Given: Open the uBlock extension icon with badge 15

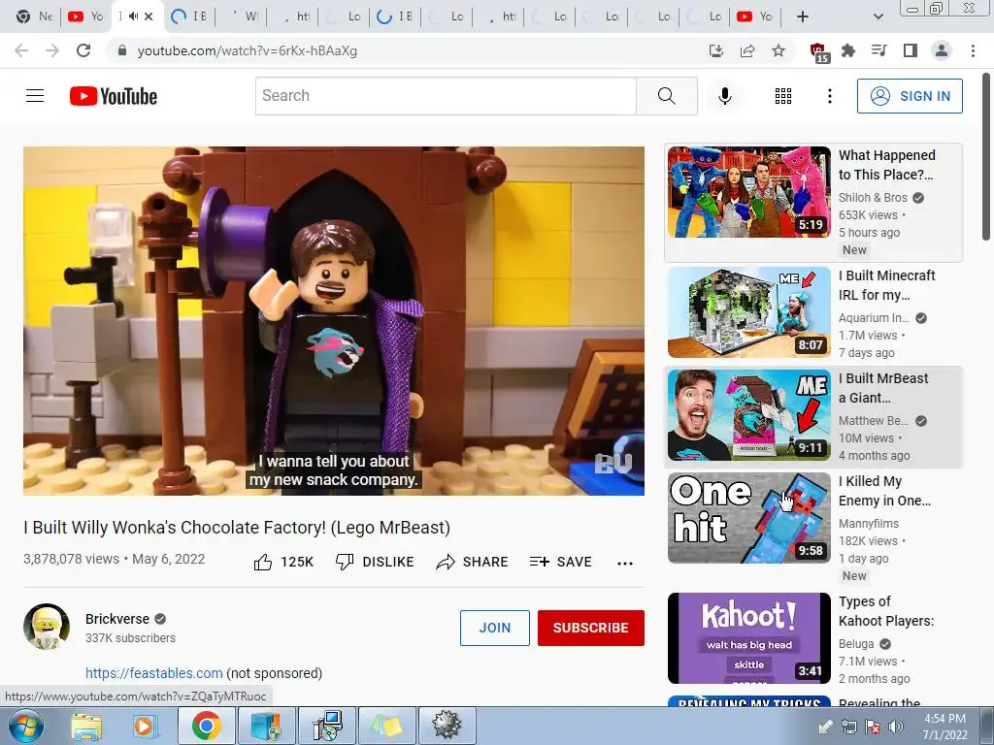Looking at the screenshot, I should 819,52.
